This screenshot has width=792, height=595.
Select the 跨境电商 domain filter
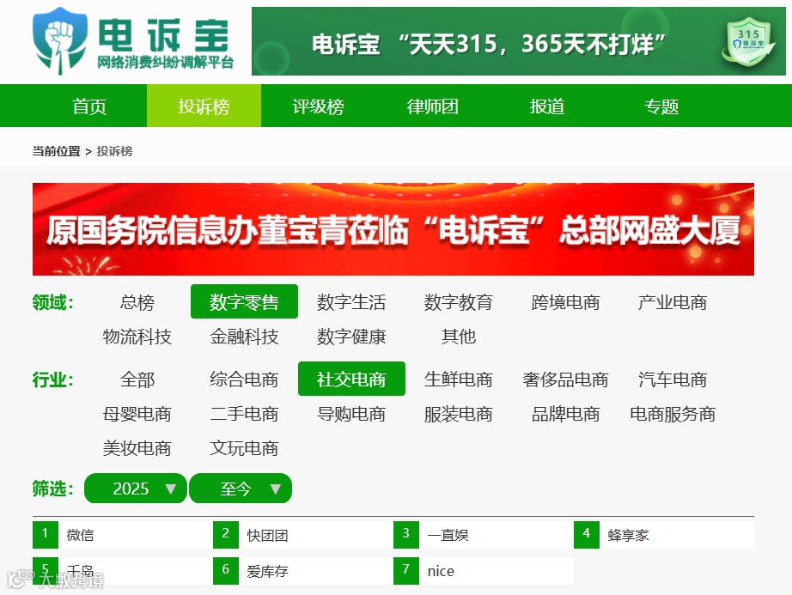coord(565,301)
